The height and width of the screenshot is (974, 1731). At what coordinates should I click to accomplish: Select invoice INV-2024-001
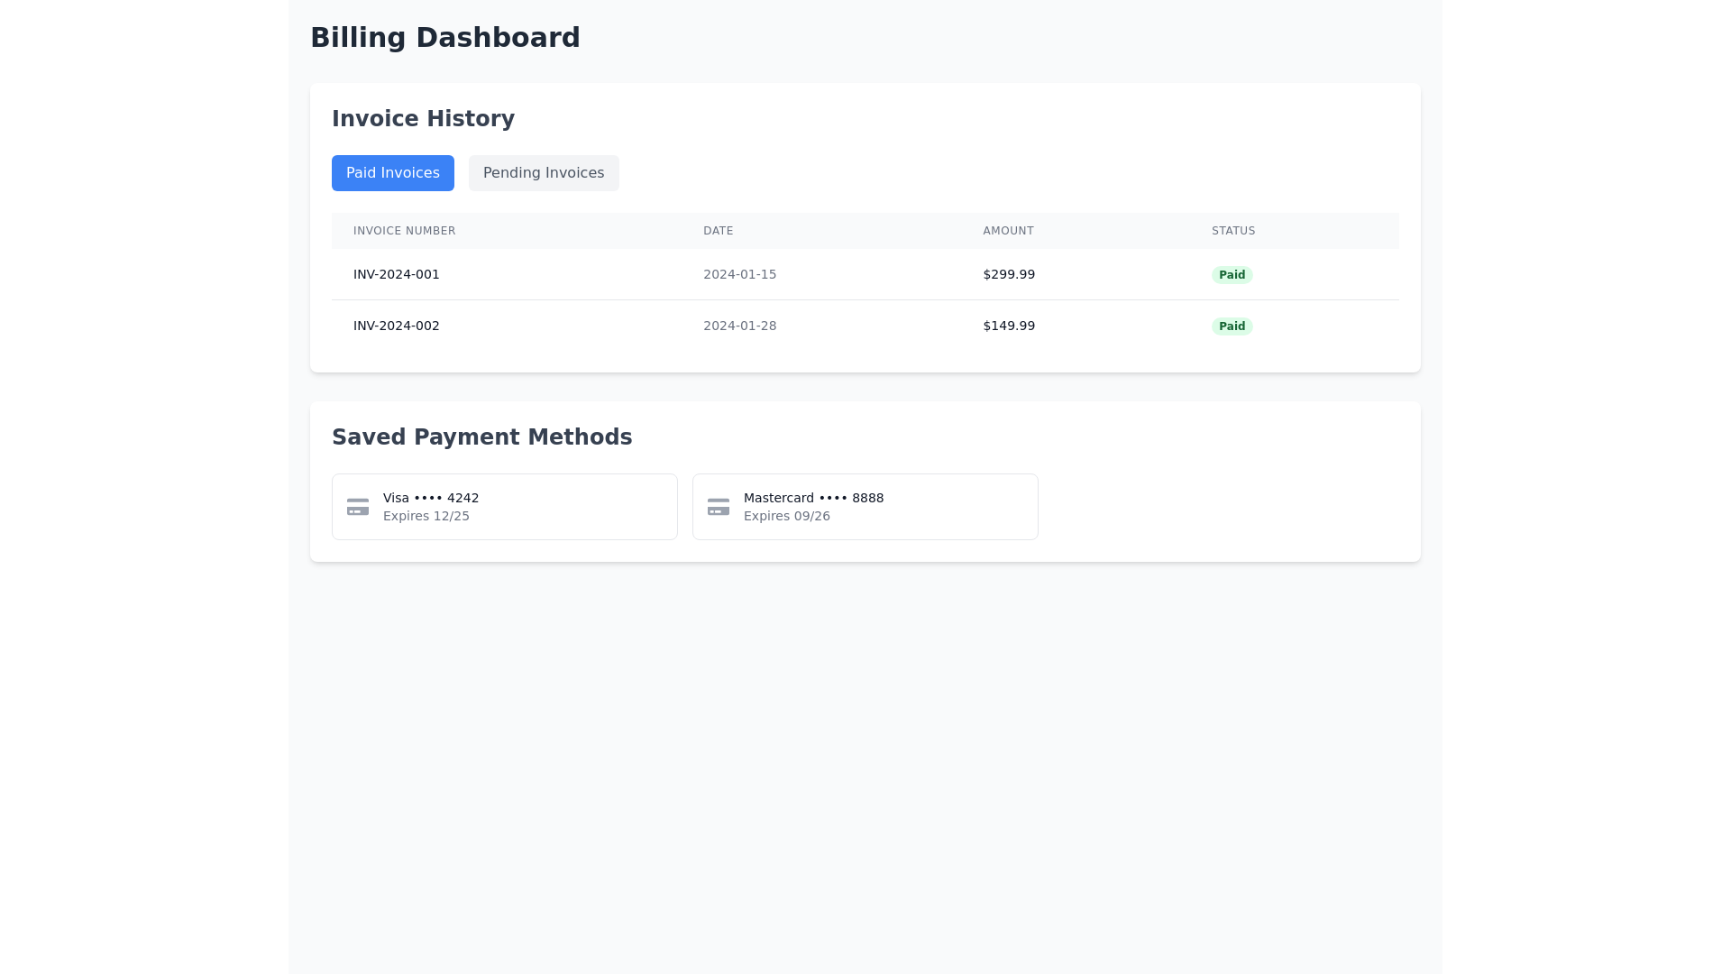pos(396,274)
